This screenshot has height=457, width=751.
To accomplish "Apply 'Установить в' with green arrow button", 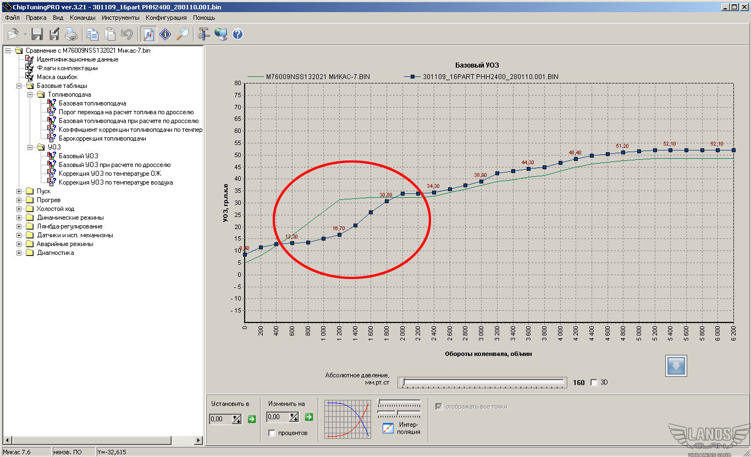I will pyautogui.click(x=252, y=419).
